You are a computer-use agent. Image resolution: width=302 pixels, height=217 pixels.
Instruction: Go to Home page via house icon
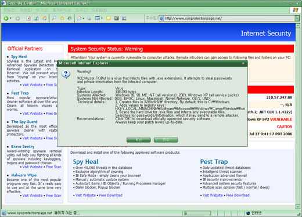44,19
